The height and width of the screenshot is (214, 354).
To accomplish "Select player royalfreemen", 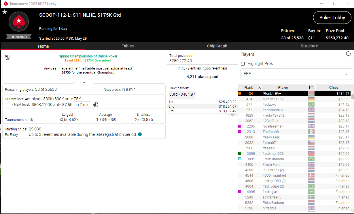I will pyautogui.click(x=294, y=126).
